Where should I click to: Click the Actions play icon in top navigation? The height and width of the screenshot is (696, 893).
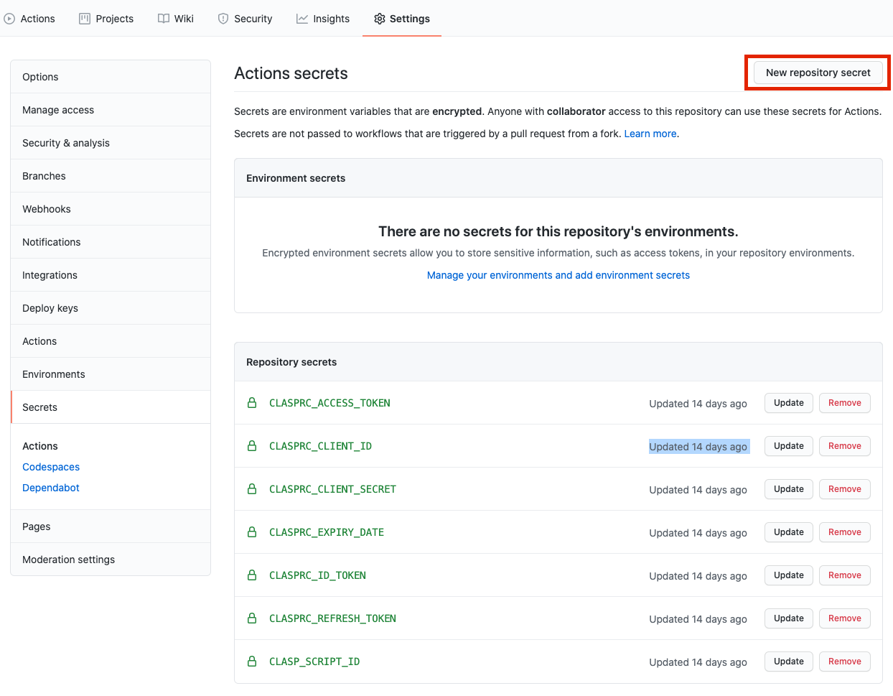9,18
